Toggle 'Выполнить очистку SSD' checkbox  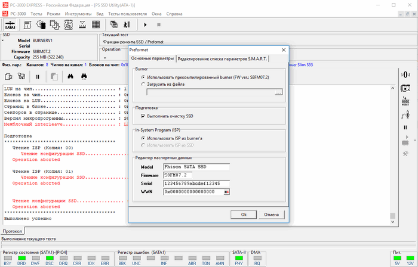(x=143, y=116)
